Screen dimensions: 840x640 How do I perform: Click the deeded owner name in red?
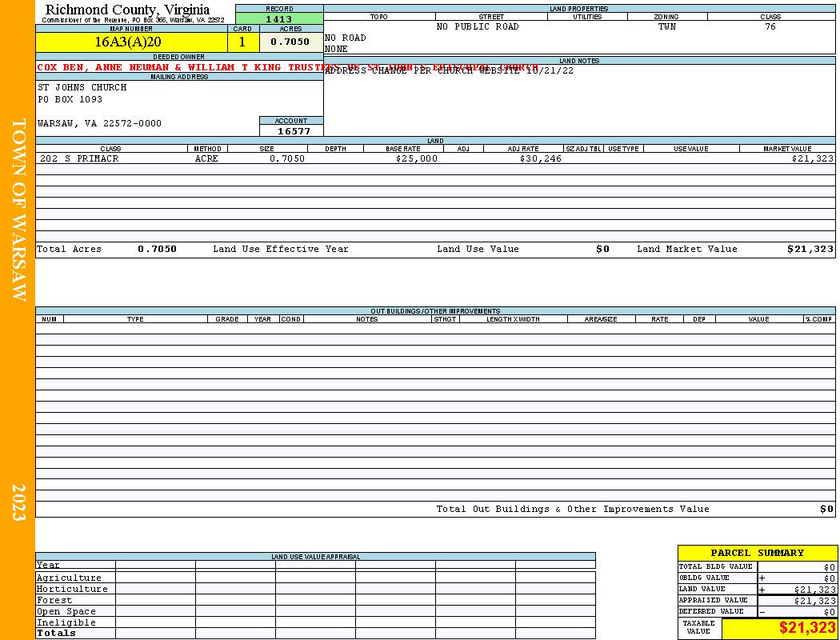coord(288,67)
